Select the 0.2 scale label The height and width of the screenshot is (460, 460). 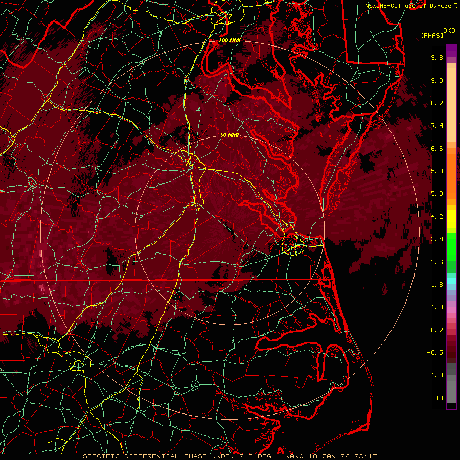click(x=437, y=330)
